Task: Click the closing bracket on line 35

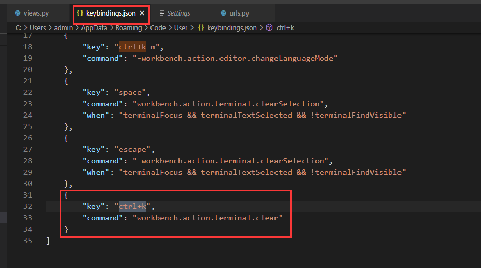Action: coord(48,241)
